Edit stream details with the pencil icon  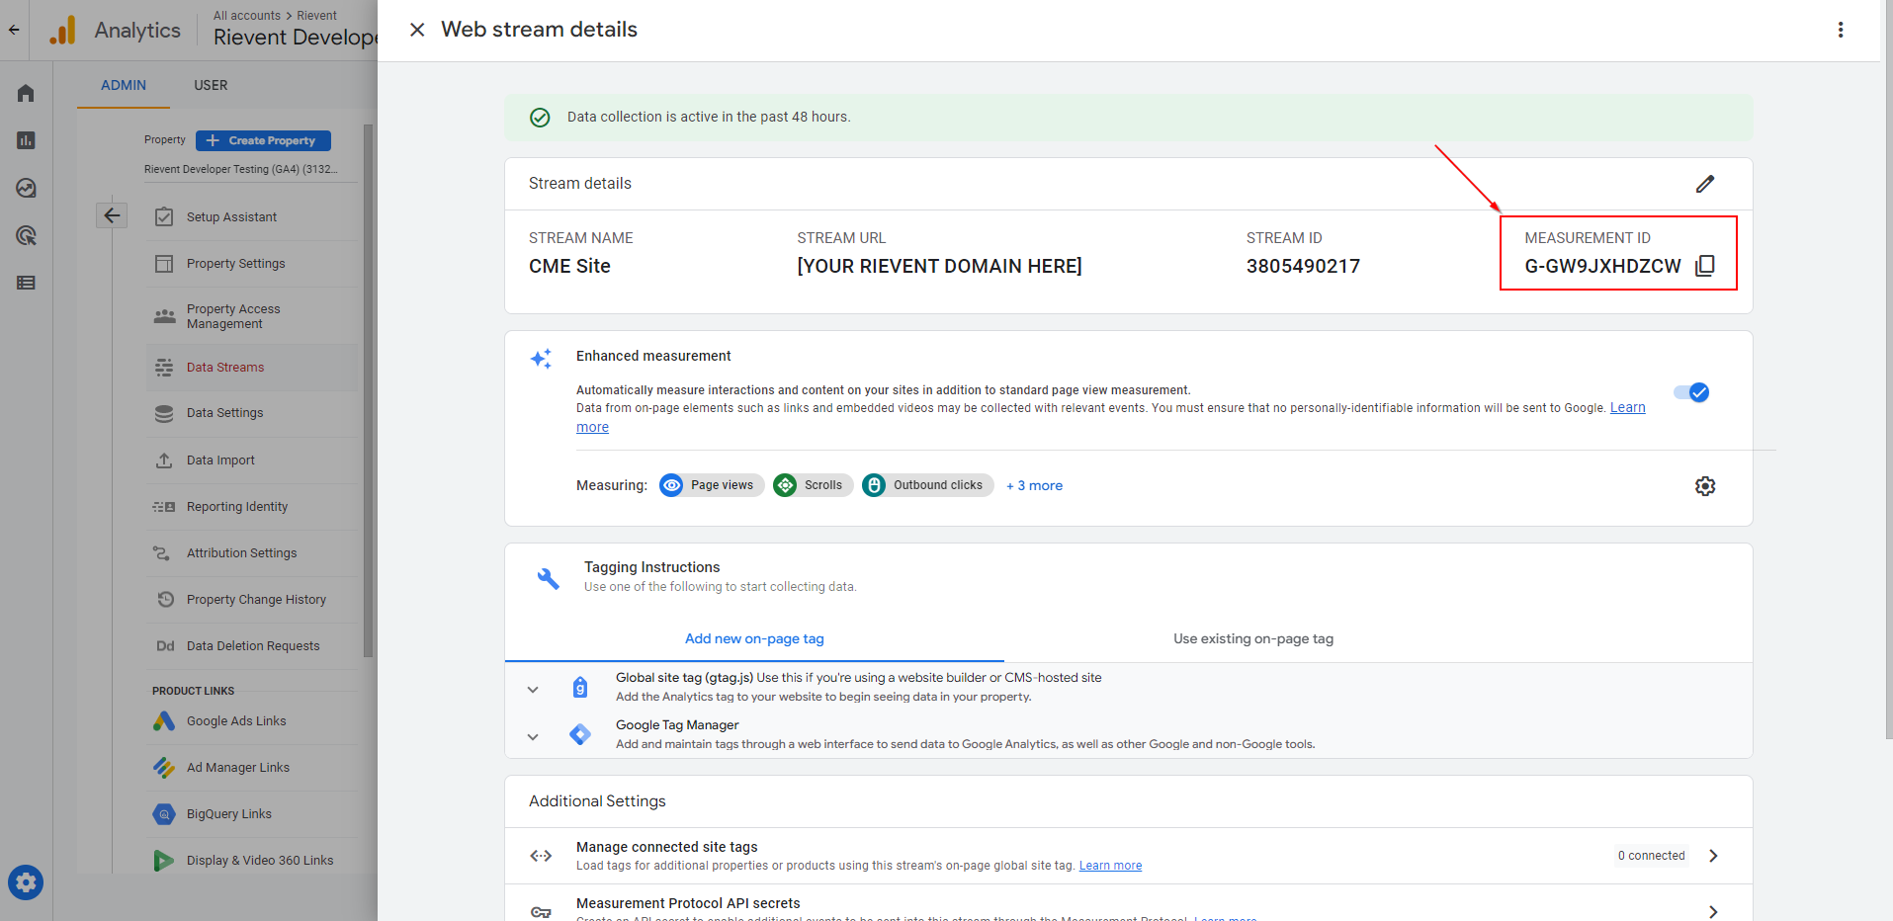(1705, 184)
